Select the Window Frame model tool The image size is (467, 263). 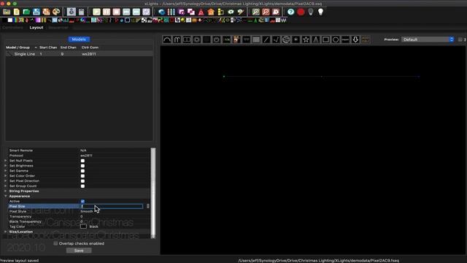click(325, 39)
